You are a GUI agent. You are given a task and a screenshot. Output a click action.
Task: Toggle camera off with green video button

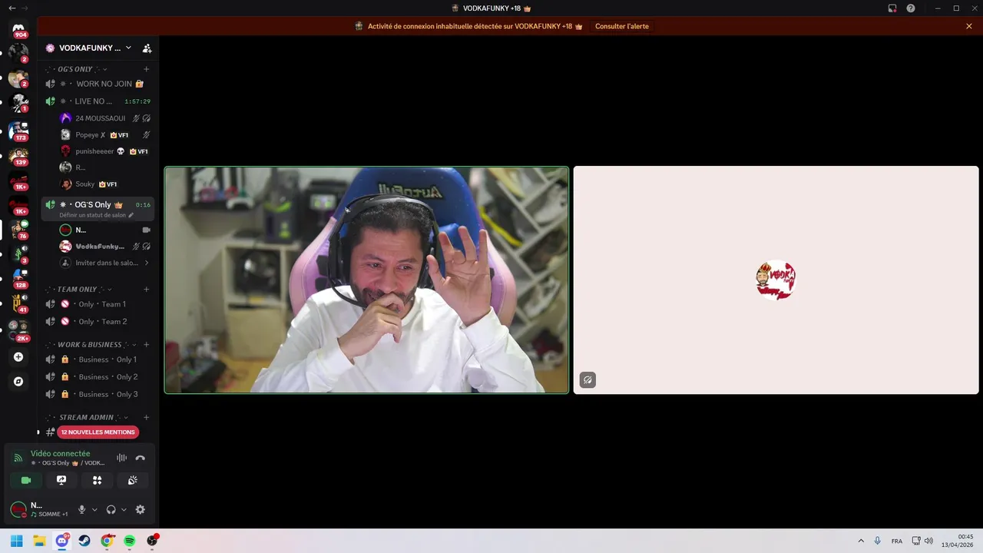point(26,480)
